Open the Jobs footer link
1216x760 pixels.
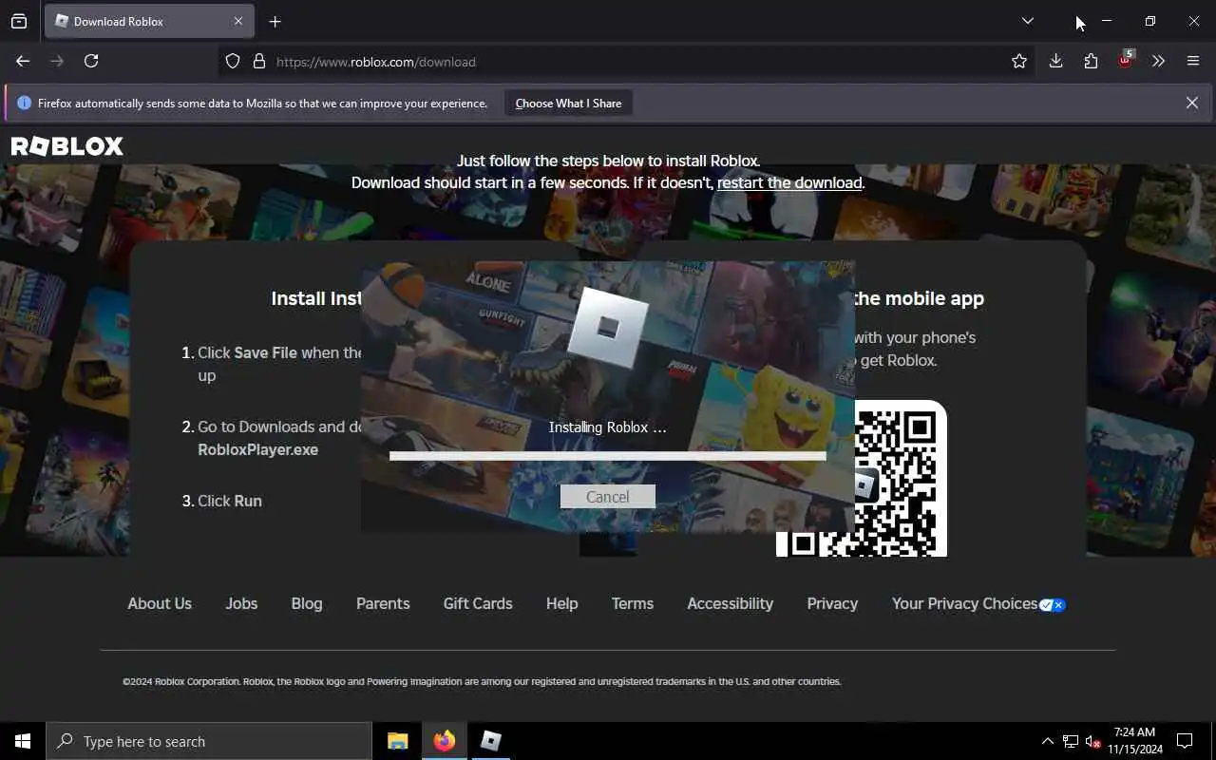click(x=241, y=603)
